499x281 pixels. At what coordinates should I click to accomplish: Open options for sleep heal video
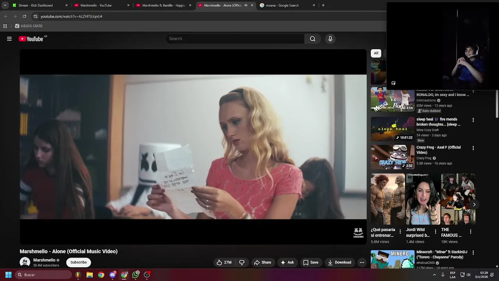(x=473, y=120)
